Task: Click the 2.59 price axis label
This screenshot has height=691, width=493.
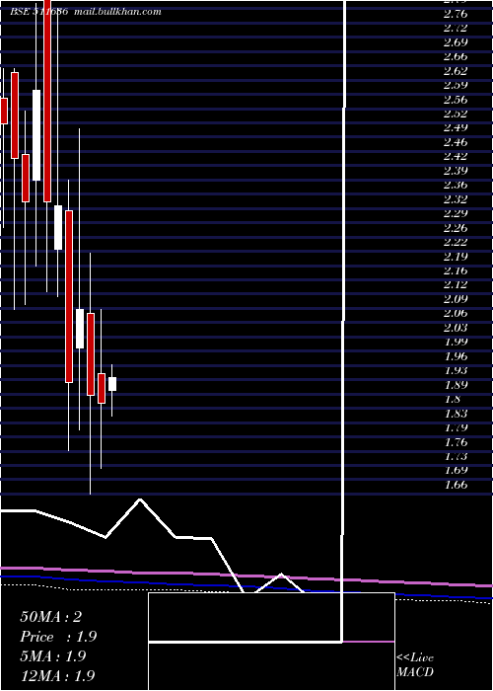Action: [456, 85]
